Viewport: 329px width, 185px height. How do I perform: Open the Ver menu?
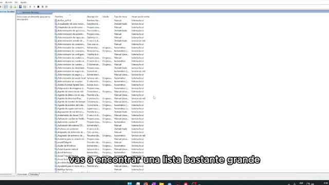point(16,2)
